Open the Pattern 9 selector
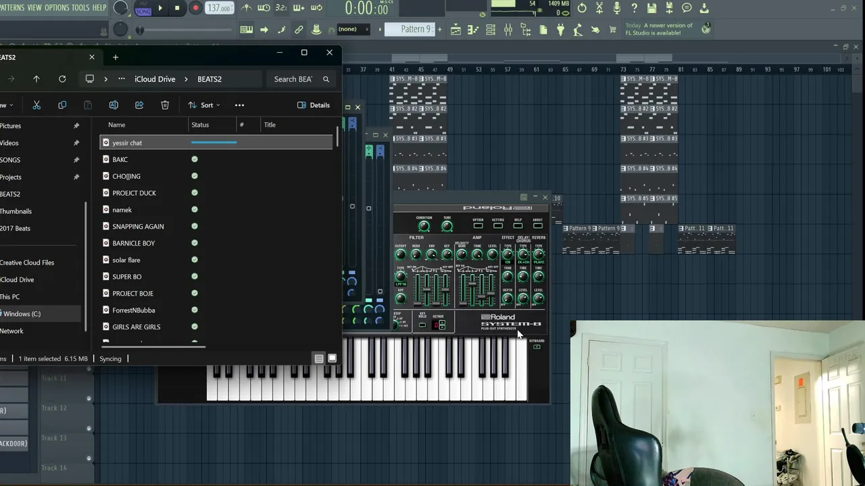The height and width of the screenshot is (486, 865). (410, 29)
